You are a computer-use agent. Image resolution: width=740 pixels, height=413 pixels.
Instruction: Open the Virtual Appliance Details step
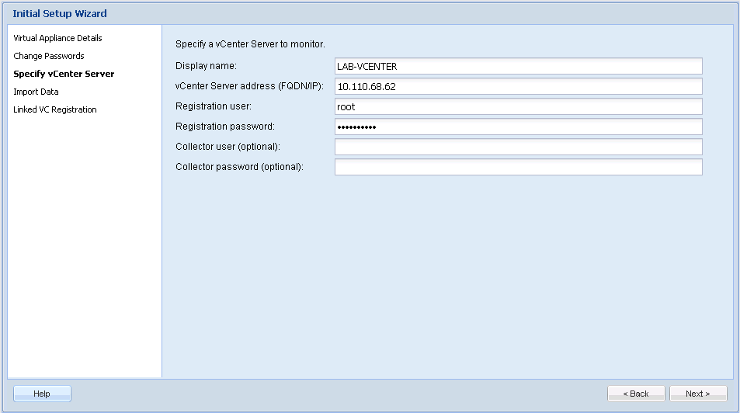tap(57, 38)
